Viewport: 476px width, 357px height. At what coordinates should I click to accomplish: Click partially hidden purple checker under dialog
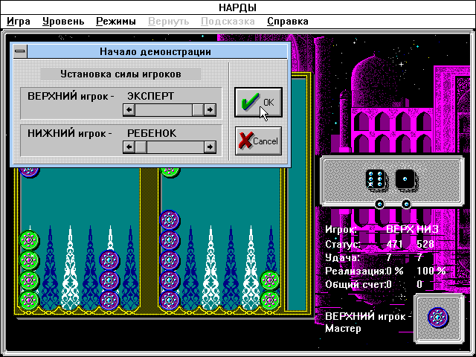click(x=29, y=172)
